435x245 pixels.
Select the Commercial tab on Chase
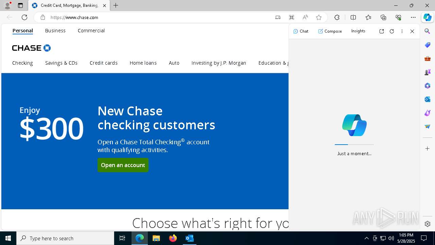(91, 31)
